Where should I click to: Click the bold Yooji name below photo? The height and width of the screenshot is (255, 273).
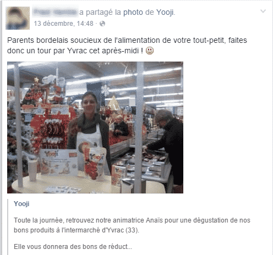click(x=21, y=203)
